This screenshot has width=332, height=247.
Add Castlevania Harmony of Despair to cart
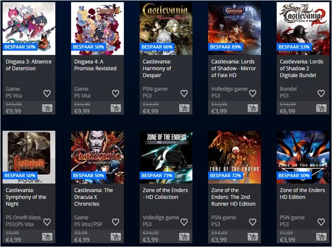click(x=184, y=108)
